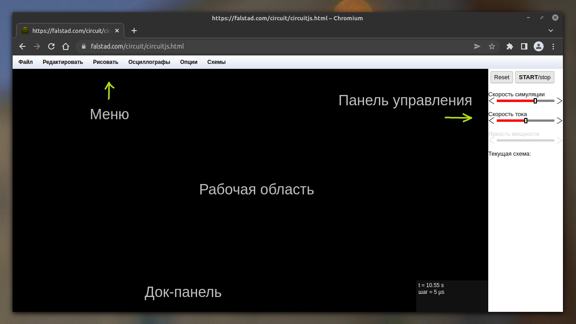Open the Рисовать menu
This screenshot has width=576, height=324.
tap(106, 62)
